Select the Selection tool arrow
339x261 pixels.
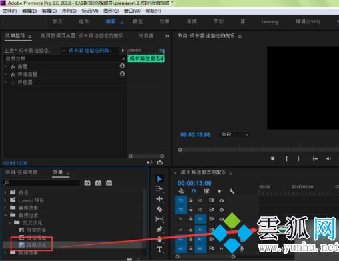159,179
